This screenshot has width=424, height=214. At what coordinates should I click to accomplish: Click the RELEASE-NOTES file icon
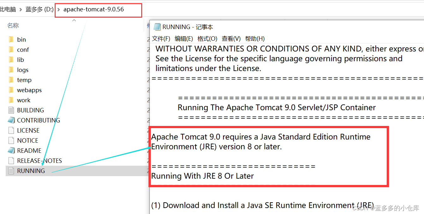coord(11,161)
